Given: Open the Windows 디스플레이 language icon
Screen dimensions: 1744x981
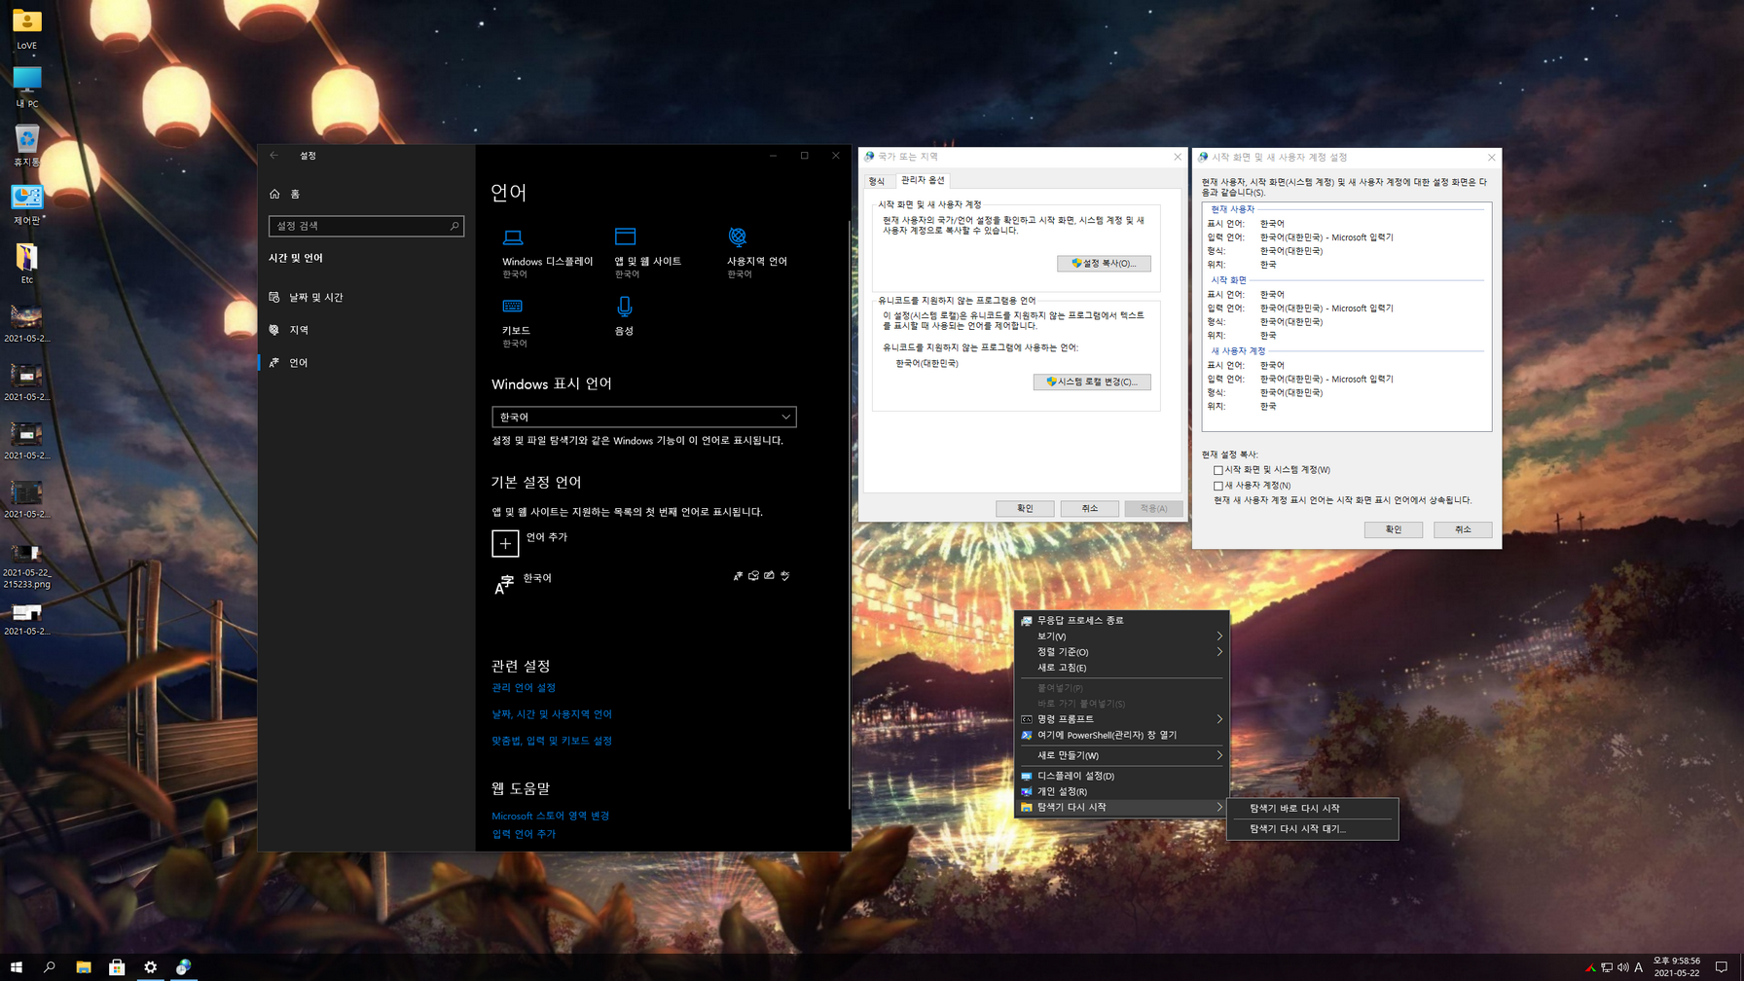Looking at the screenshot, I should tap(513, 236).
